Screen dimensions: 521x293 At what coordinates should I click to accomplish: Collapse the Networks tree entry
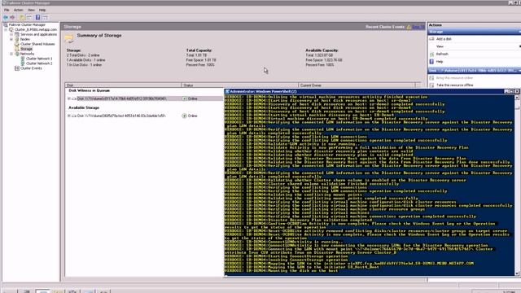tap(11, 54)
